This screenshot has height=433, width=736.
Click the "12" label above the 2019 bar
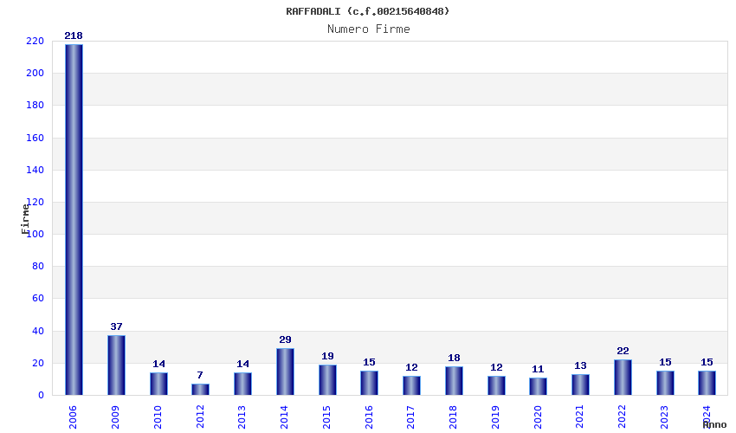click(x=497, y=367)
